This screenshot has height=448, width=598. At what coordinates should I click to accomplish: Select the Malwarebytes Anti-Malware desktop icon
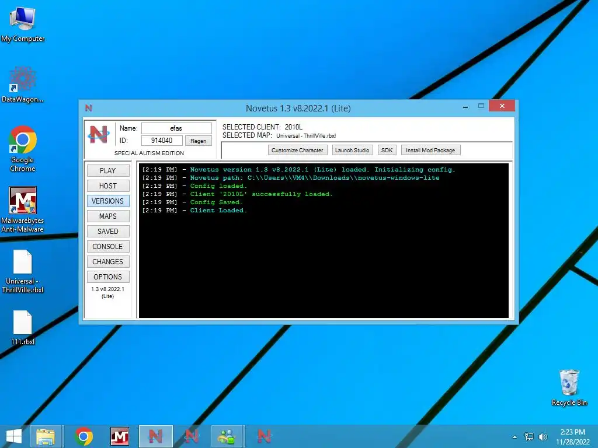coord(23,209)
